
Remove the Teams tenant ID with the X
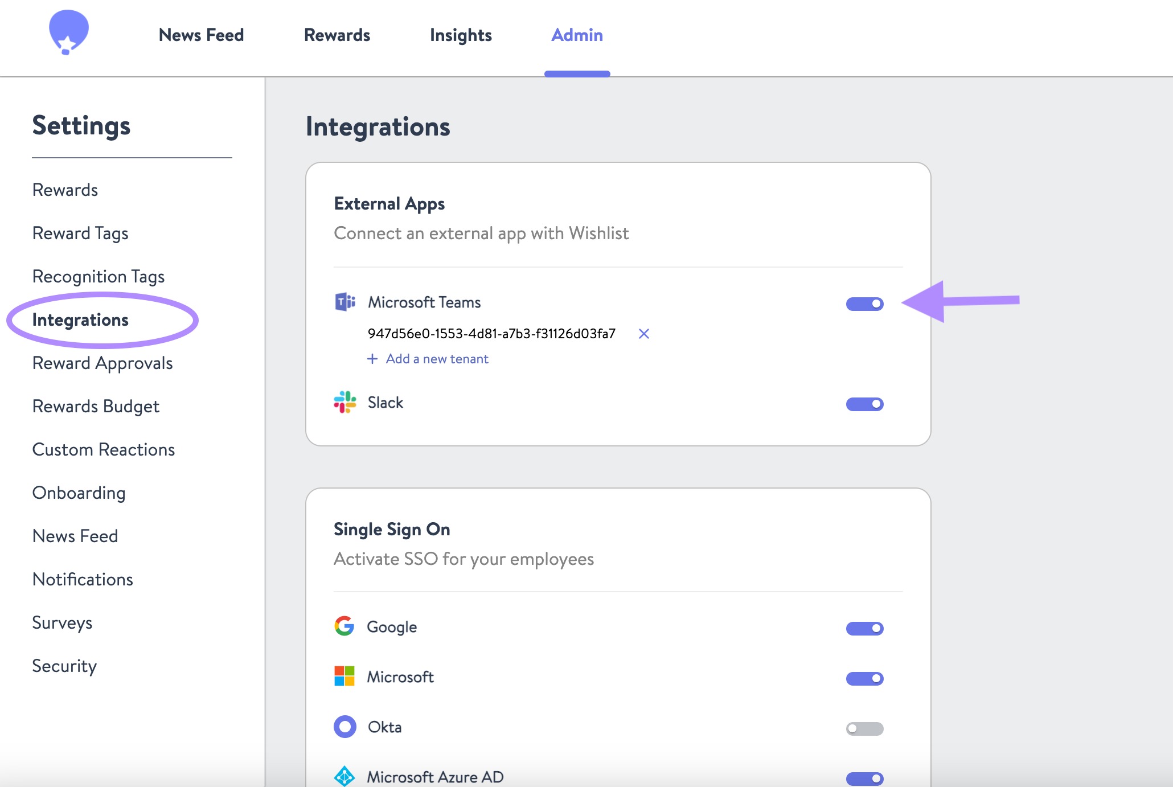(643, 334)
